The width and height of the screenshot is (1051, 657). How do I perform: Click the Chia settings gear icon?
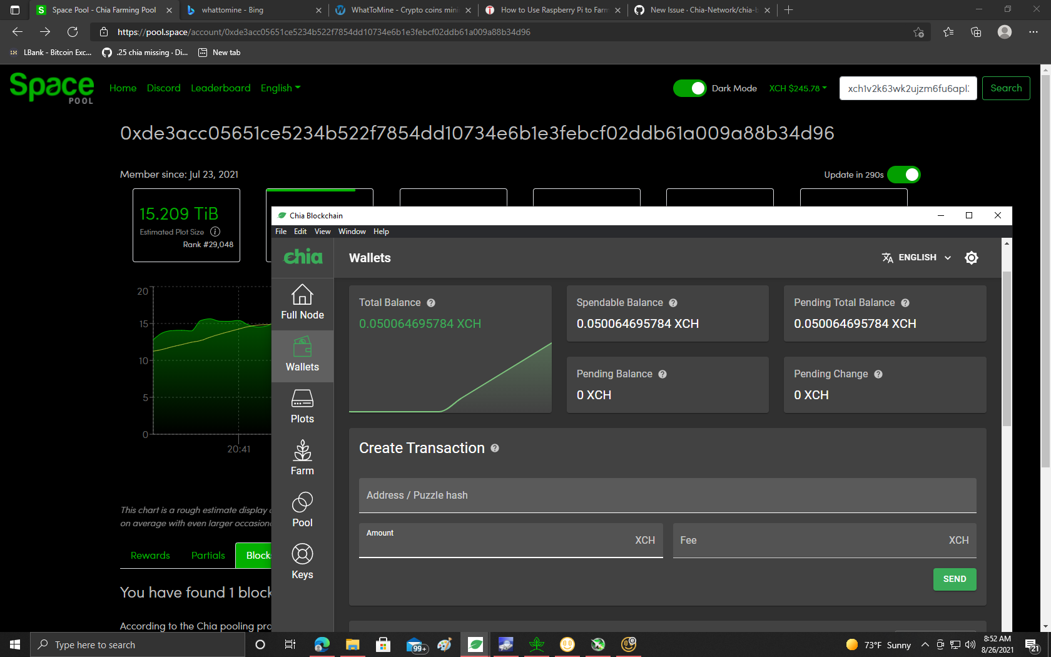(971, 258)
